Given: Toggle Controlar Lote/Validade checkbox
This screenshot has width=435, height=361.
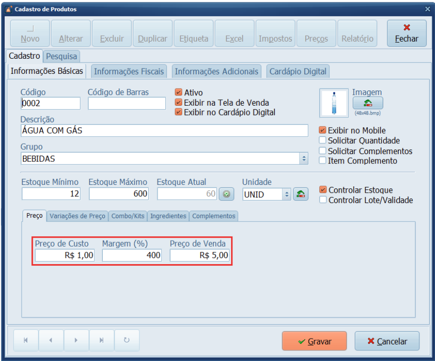Looking at the screenshot, I should tap(322, 200).
